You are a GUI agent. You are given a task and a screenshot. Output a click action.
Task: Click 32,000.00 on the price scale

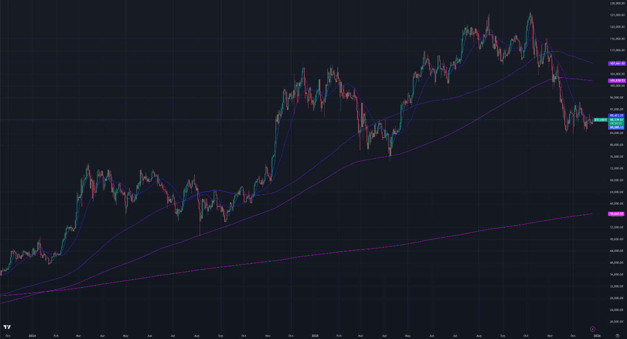click(x=616, y=286)
